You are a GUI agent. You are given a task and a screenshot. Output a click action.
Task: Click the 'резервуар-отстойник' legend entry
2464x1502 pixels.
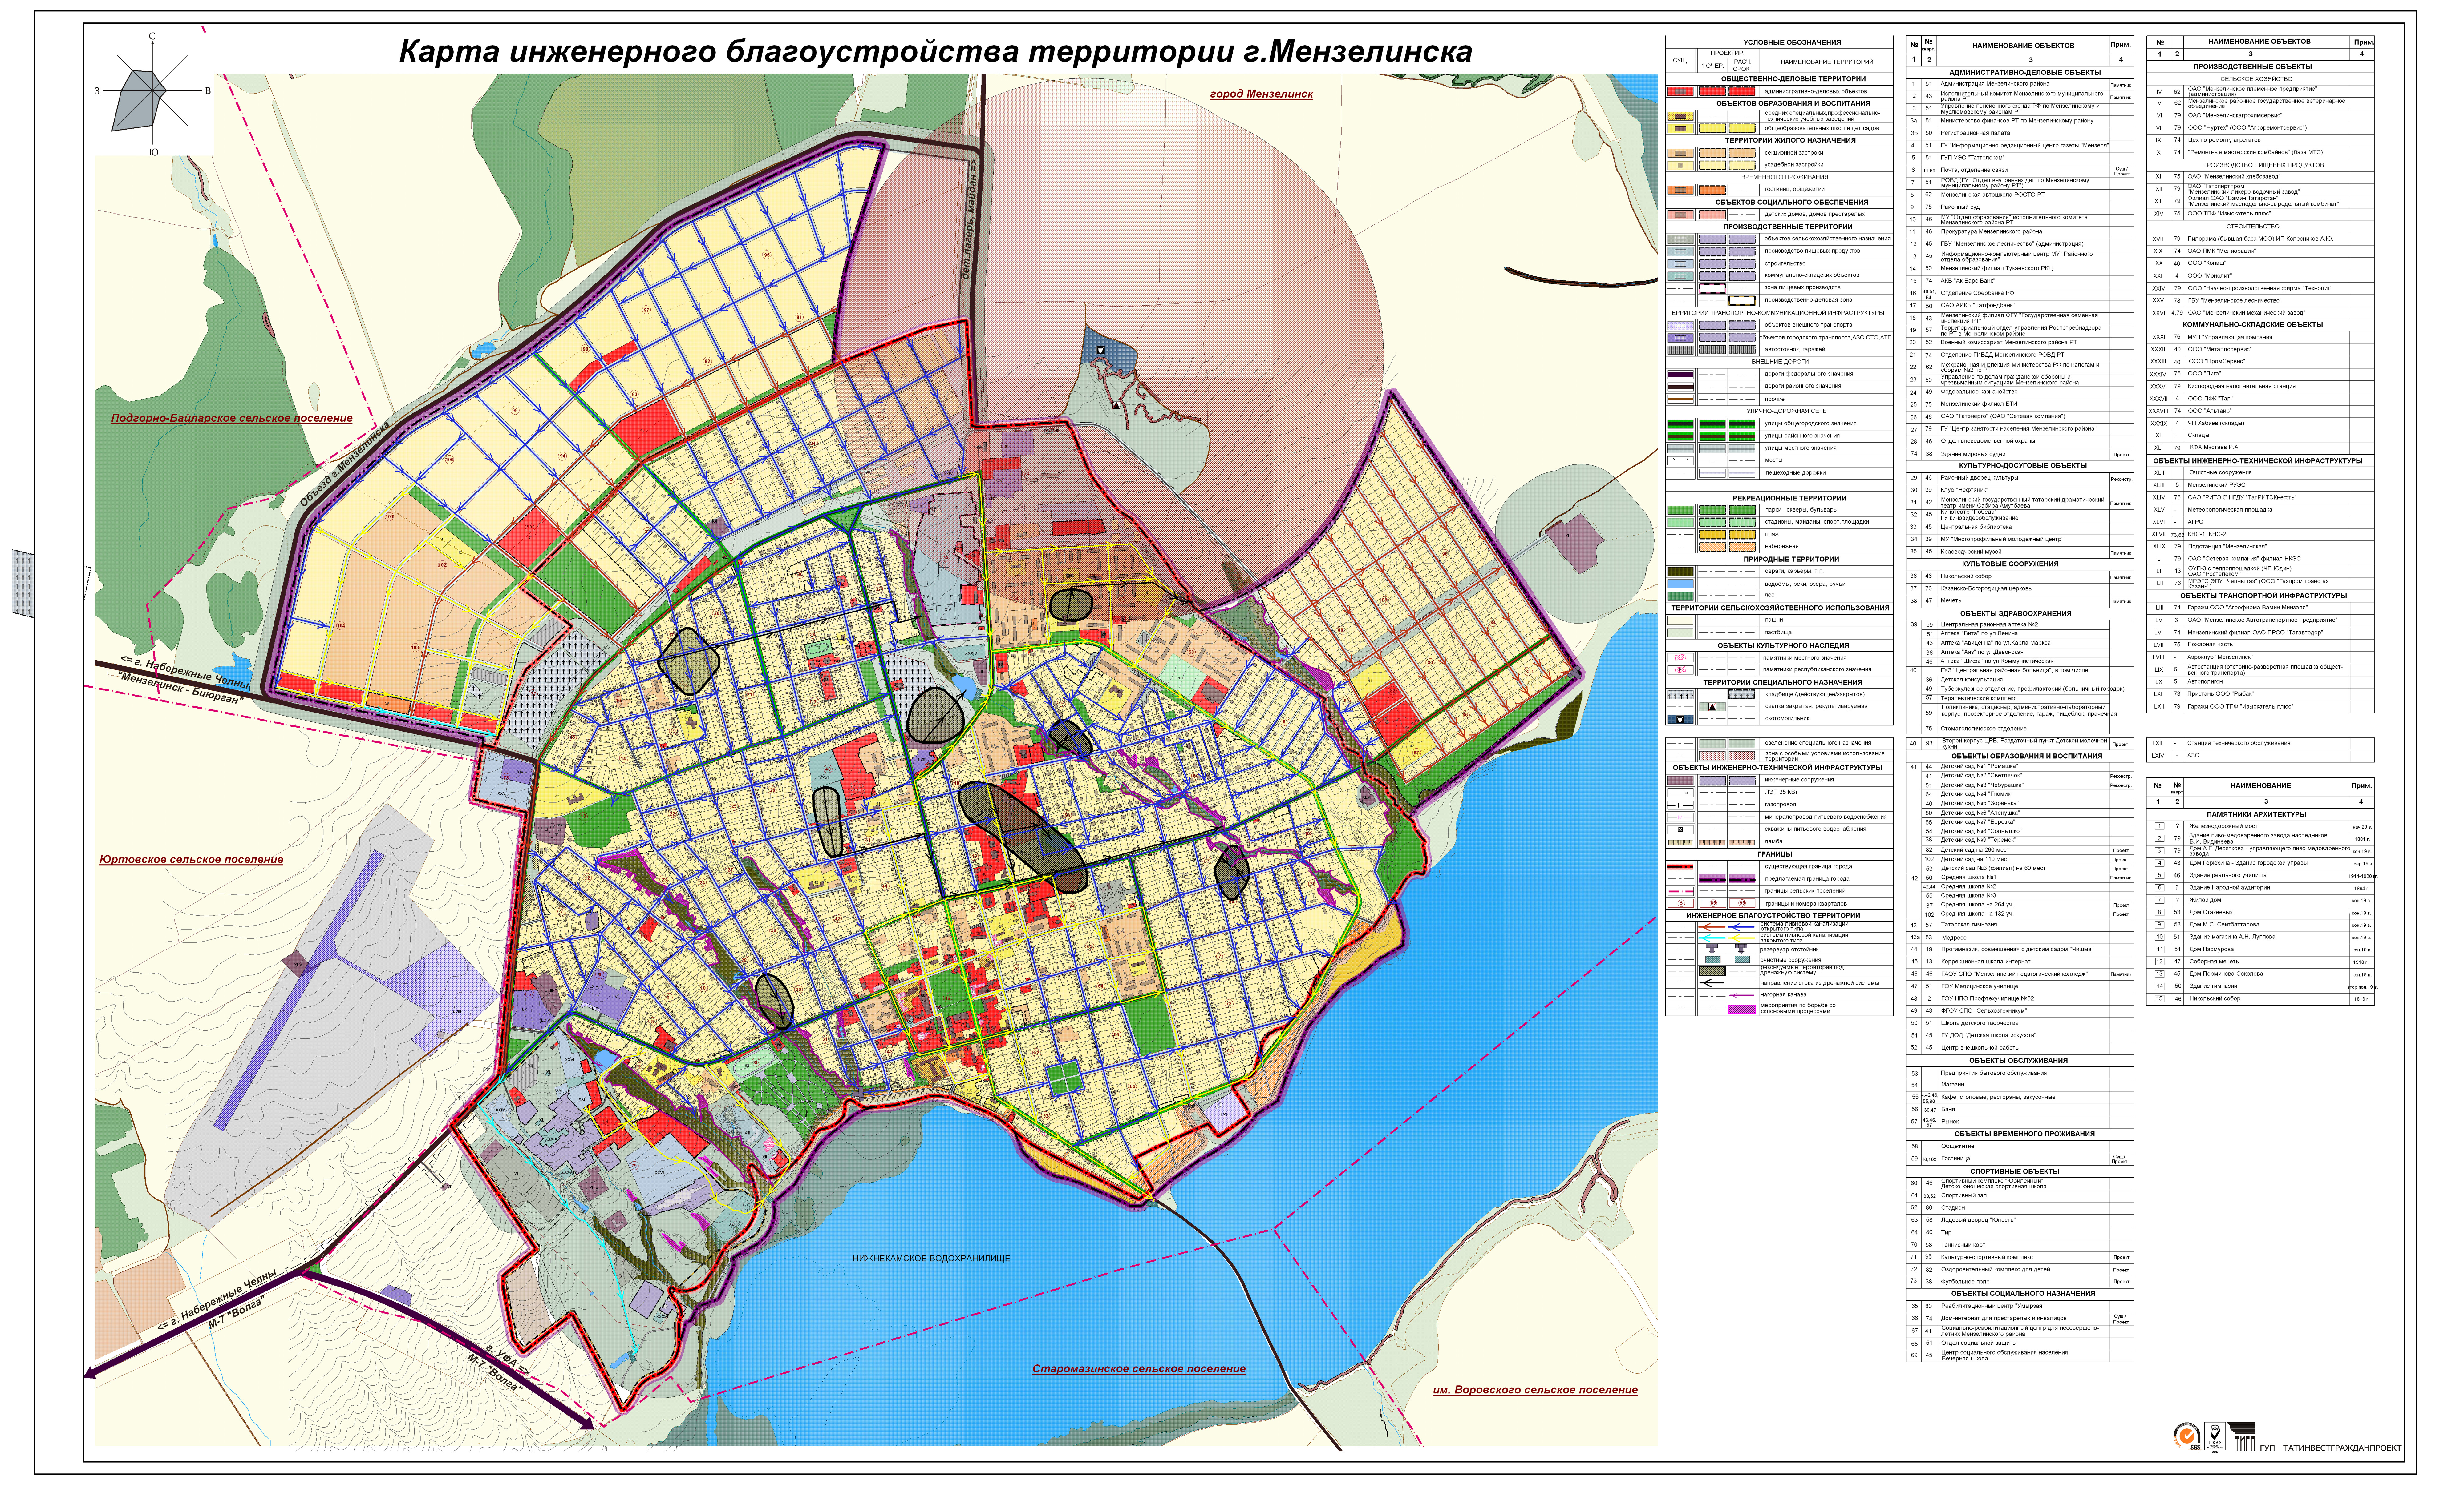[1790, 949]
